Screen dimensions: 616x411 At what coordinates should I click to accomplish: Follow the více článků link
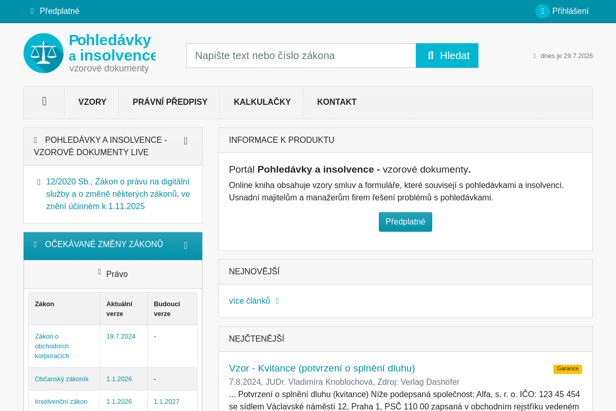tap(249, 301)
